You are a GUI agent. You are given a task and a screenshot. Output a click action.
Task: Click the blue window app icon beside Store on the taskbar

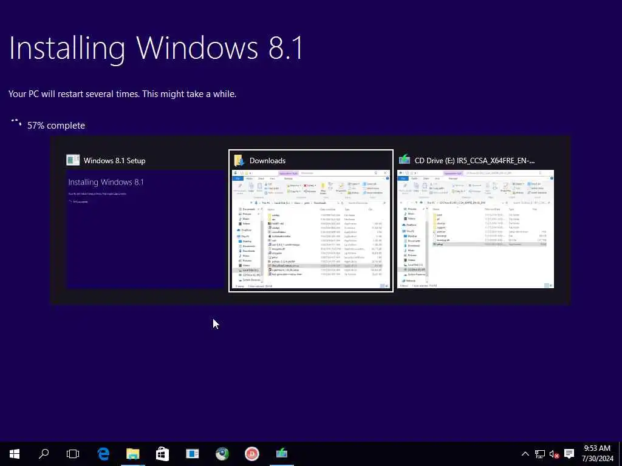(193, 454)
